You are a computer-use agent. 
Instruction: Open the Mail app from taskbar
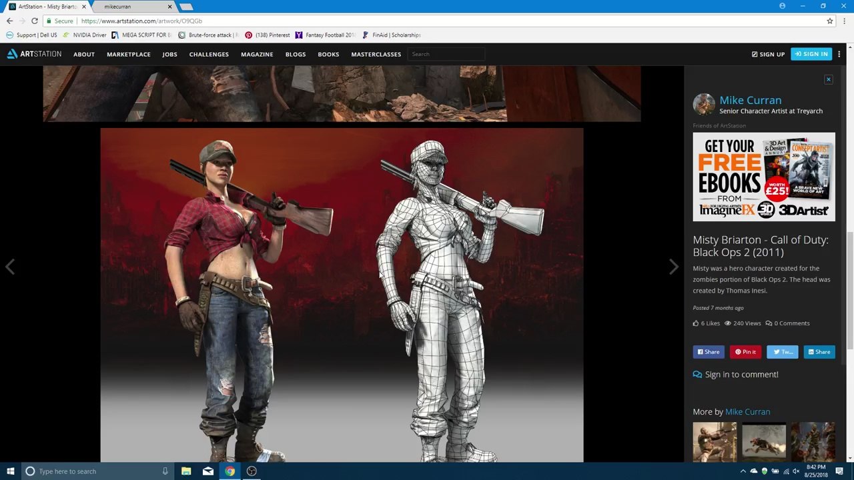point(208,471)
